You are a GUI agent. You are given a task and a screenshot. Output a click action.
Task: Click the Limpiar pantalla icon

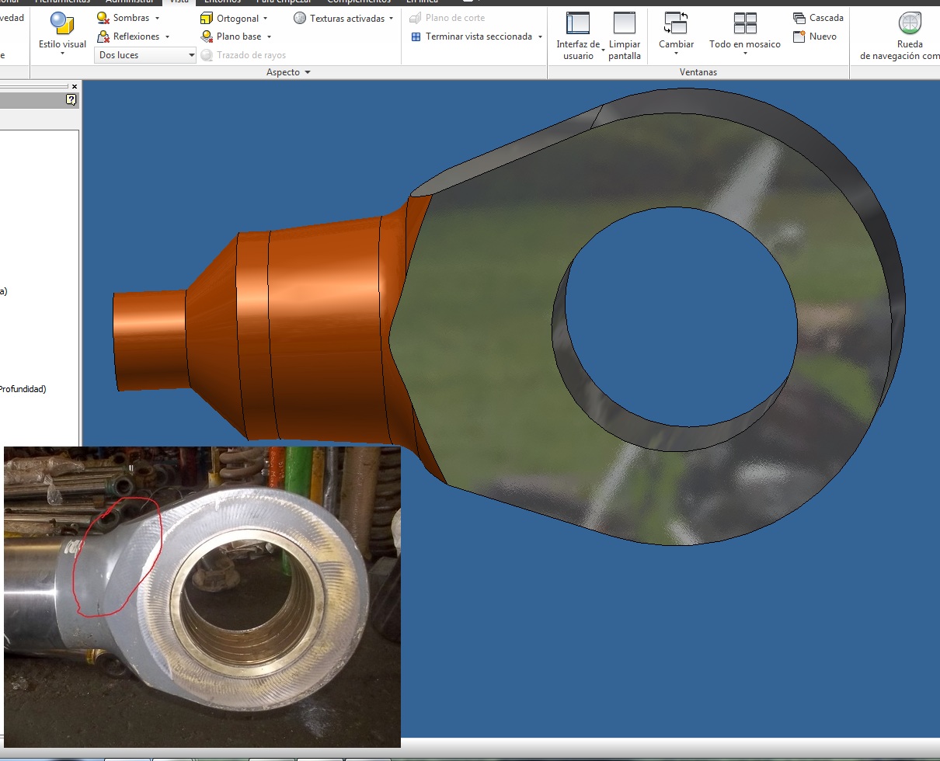pyautogui.click(x=625, y=24)
